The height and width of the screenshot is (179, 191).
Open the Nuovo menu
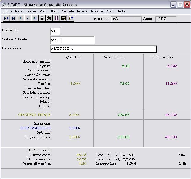[x=7, y=11]
